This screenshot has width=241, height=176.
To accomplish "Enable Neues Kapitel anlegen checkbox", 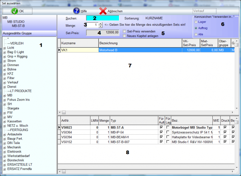I will [124, 36].
